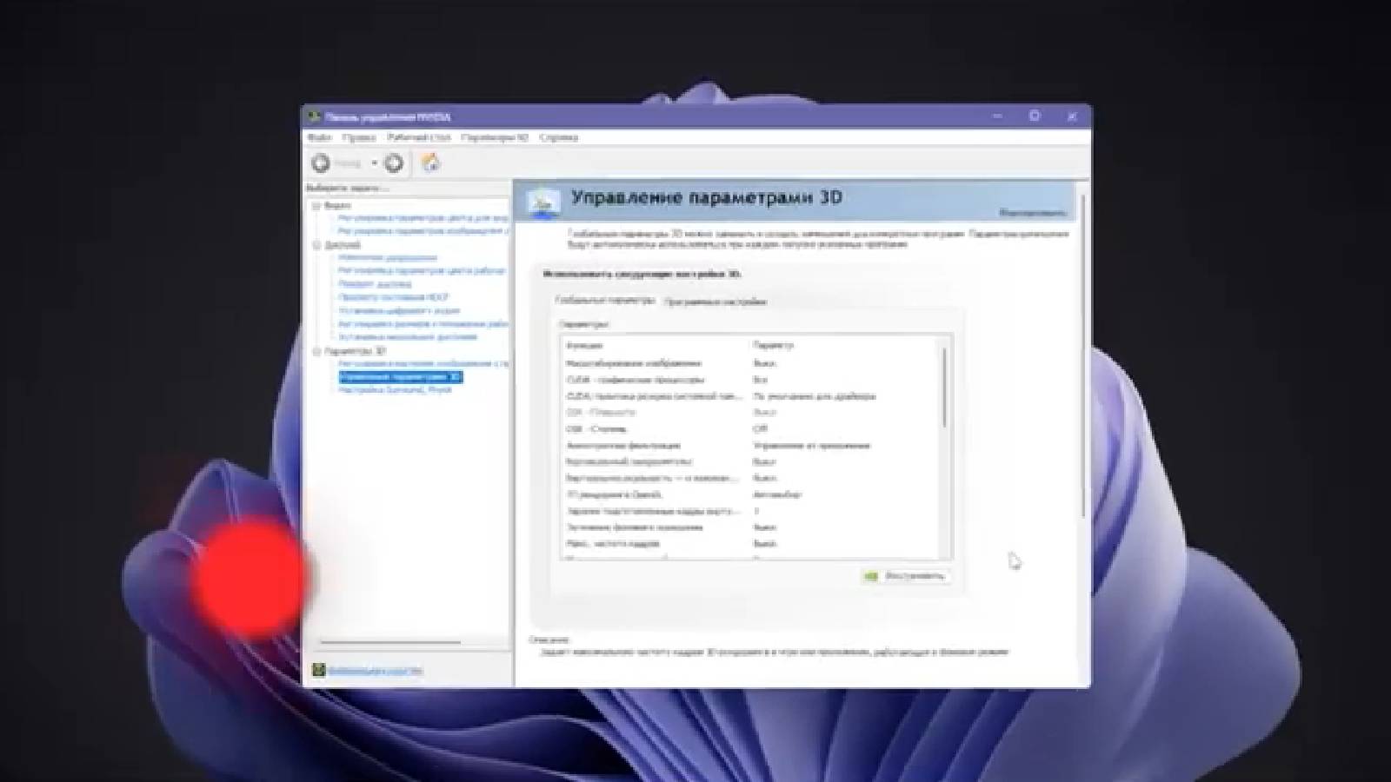Open desktop color adjustment under Дисплей
Screen dimensions: 1391x782
click(x=422, y=271)
